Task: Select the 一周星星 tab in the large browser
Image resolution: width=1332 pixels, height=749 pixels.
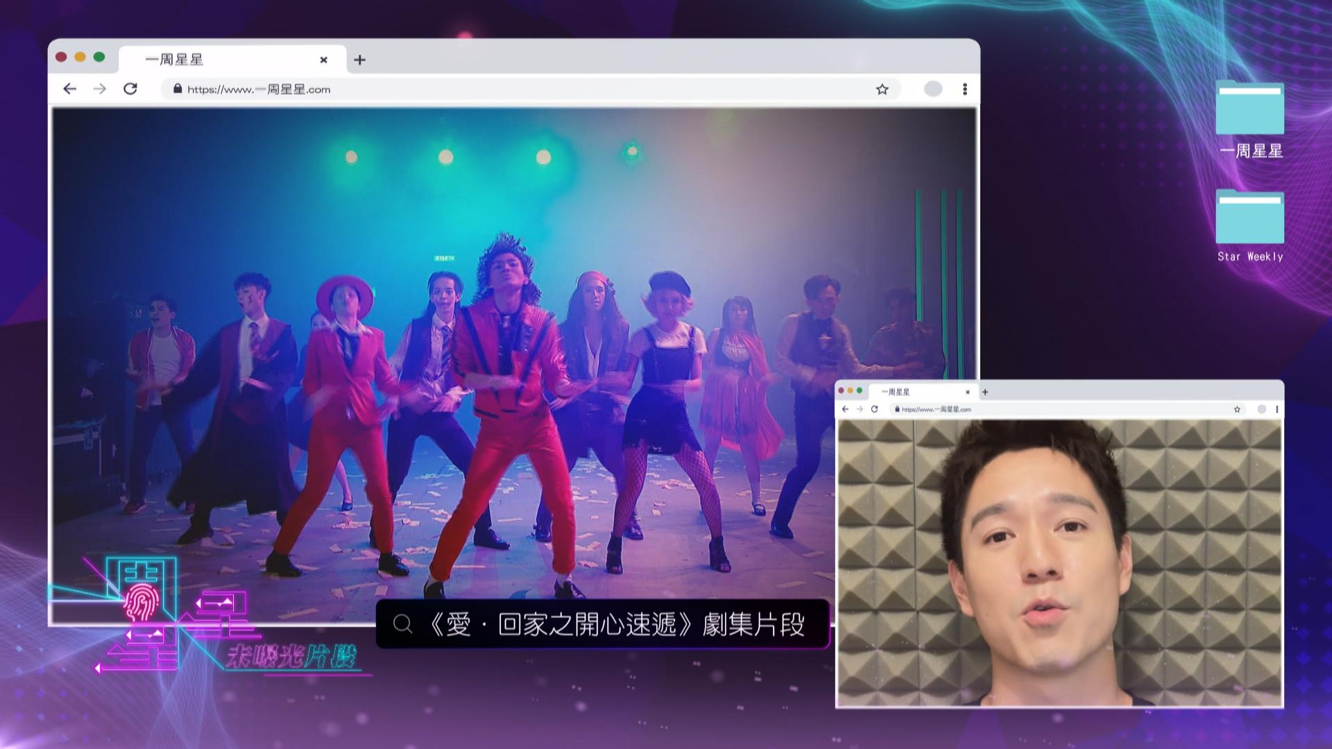Action: tap(232, 60)
